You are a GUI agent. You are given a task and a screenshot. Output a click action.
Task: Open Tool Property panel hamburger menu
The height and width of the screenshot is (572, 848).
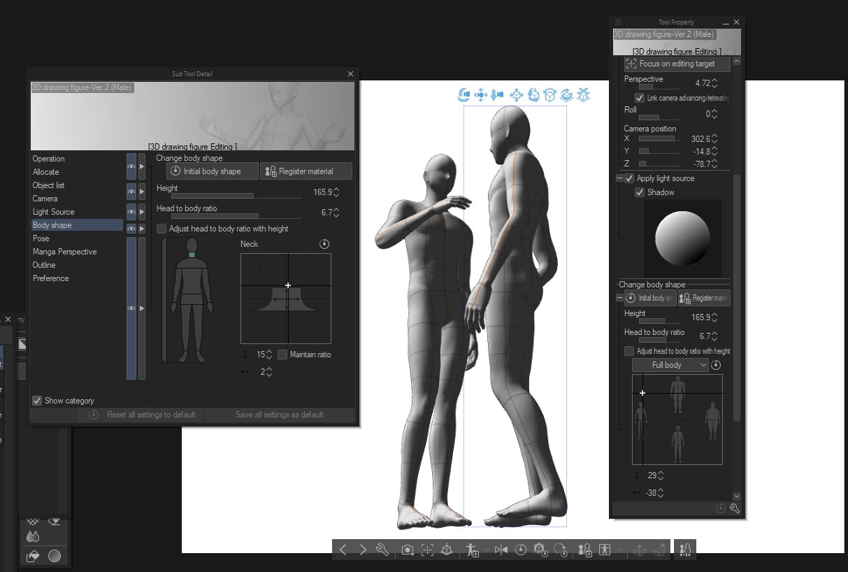click(x=618, y=22)
